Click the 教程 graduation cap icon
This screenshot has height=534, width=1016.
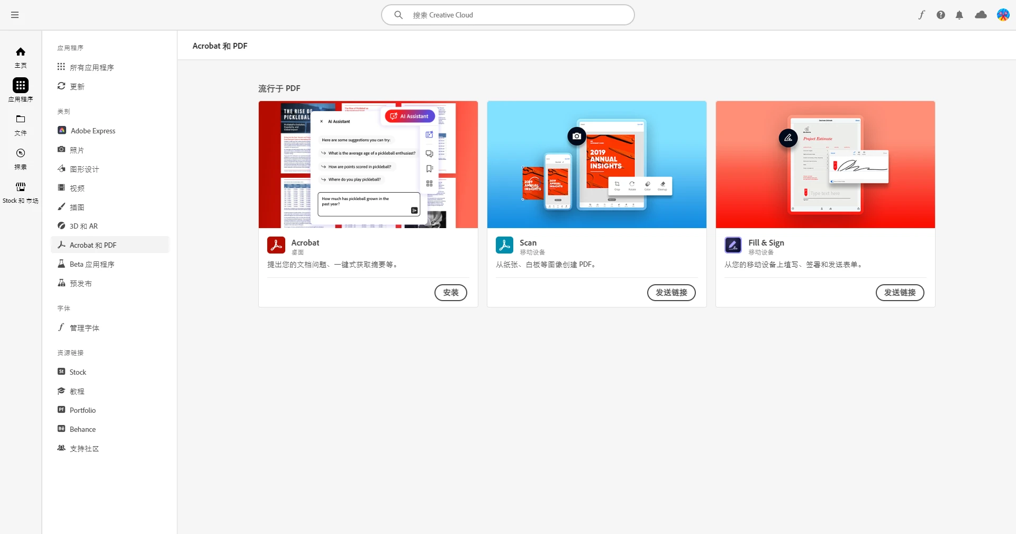pyautogui.click(x=61, y=391)
